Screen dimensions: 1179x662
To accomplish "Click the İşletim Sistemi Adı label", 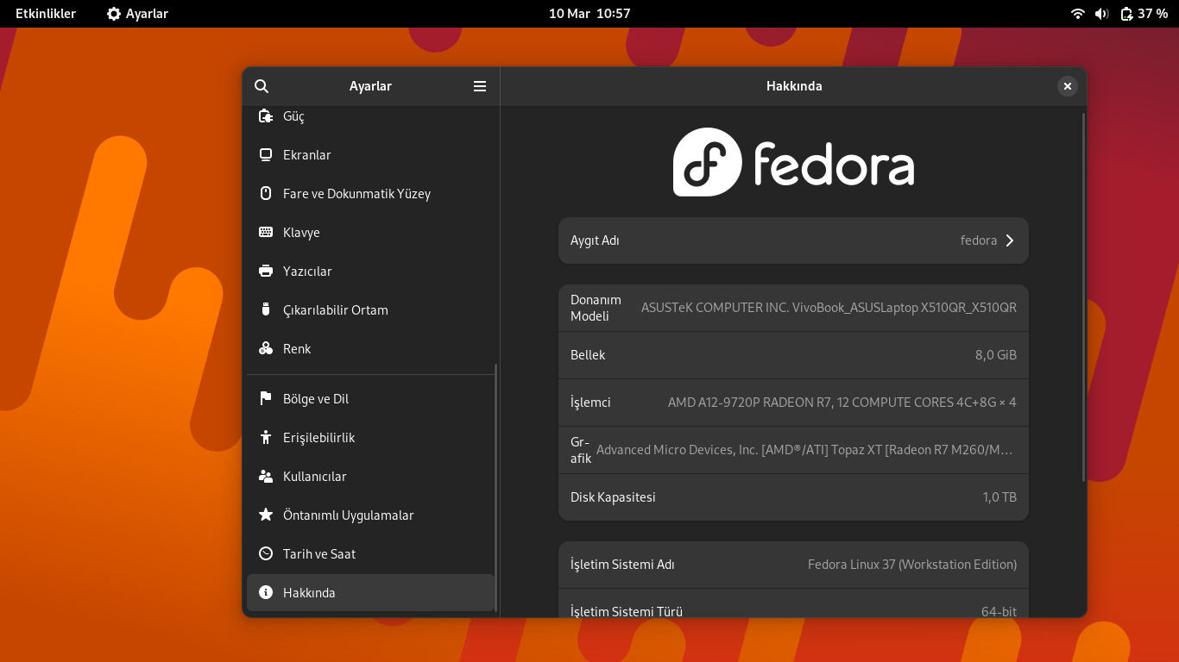I will click(x=622, y=565).
